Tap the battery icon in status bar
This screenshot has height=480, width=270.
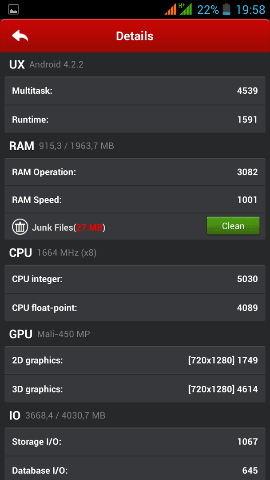(226, 9)
